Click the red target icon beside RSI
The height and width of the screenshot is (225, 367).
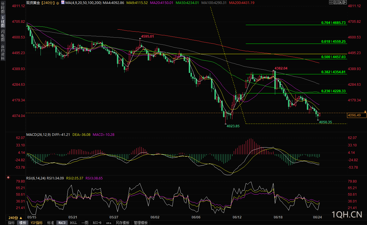point(8,178)
